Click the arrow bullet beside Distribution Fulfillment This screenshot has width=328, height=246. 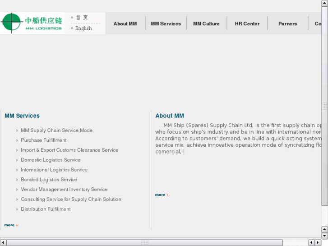click(17, 209)
